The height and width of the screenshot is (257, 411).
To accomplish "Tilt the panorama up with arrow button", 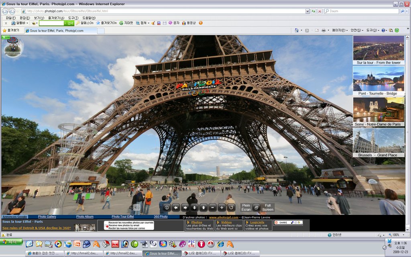I will (x=203, y=208).
